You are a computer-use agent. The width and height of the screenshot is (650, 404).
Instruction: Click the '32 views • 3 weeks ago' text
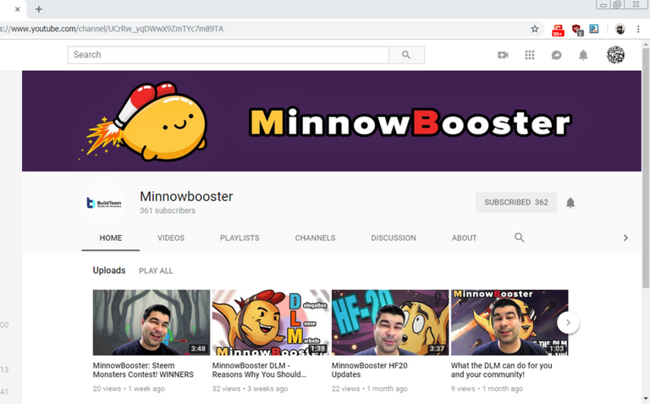click(x=250, y=389)
